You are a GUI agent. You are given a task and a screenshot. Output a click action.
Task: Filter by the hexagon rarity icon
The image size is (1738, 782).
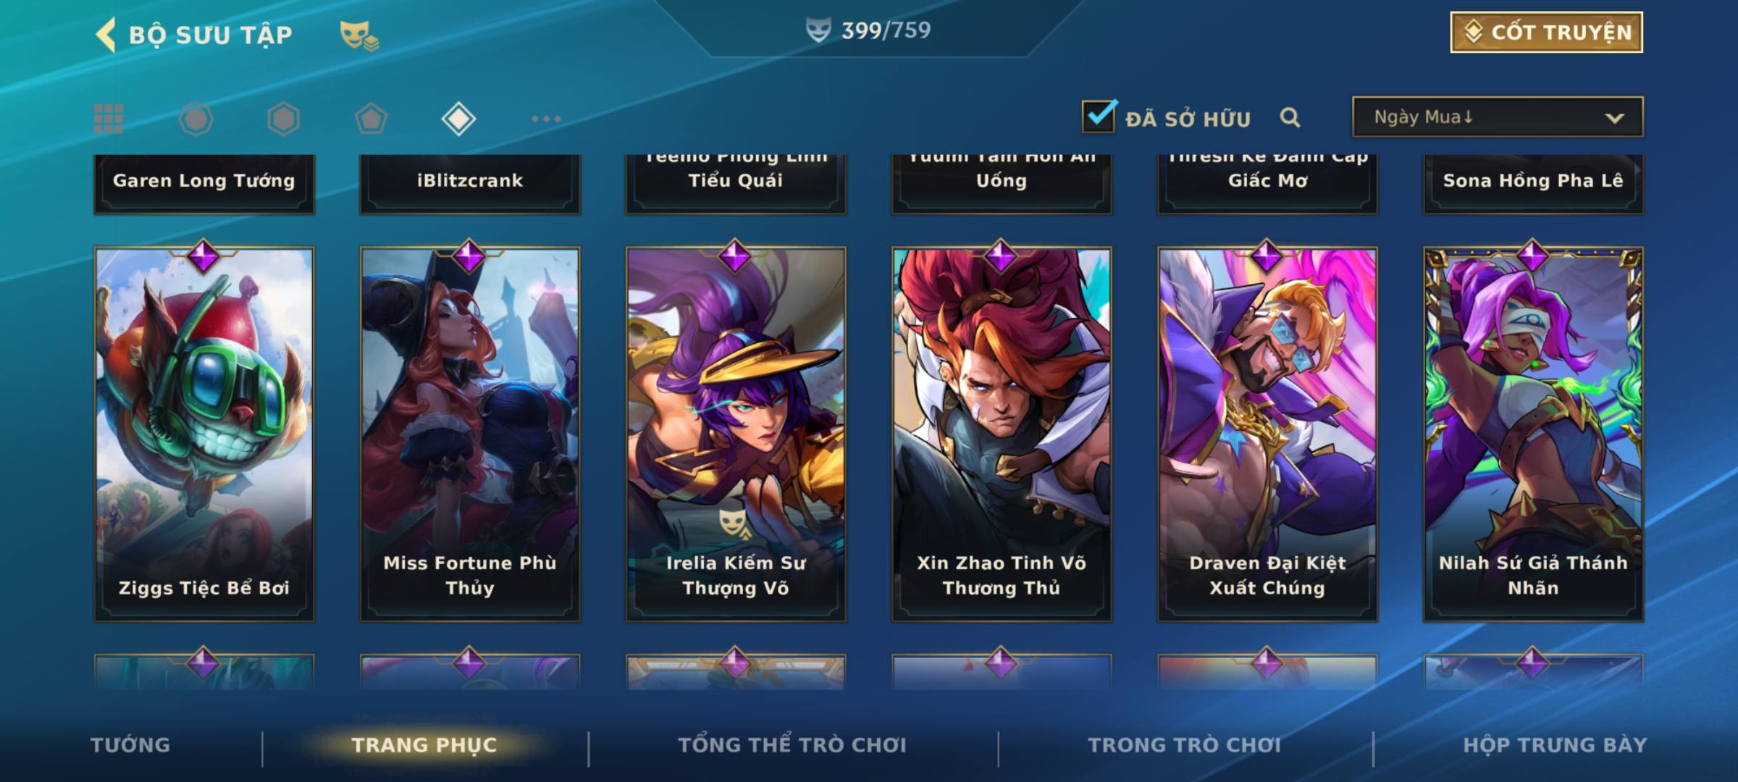(283, 119)
